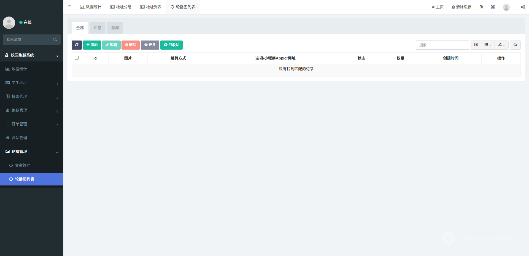529x256 pixels.
Task: Select the 全部 filter tab
Action: [x=80, y=28]
